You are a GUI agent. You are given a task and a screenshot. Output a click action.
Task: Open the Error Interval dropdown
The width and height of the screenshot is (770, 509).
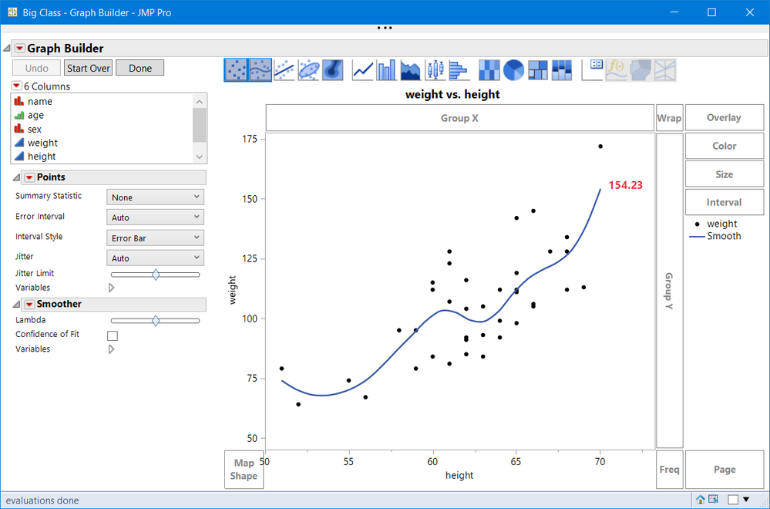coord(155,217)
